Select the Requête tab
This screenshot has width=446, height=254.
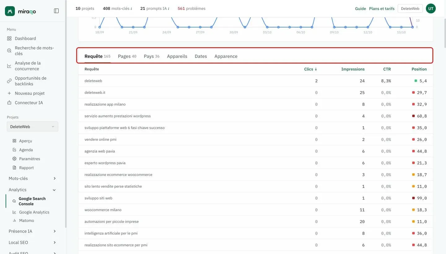pos(97,56)
